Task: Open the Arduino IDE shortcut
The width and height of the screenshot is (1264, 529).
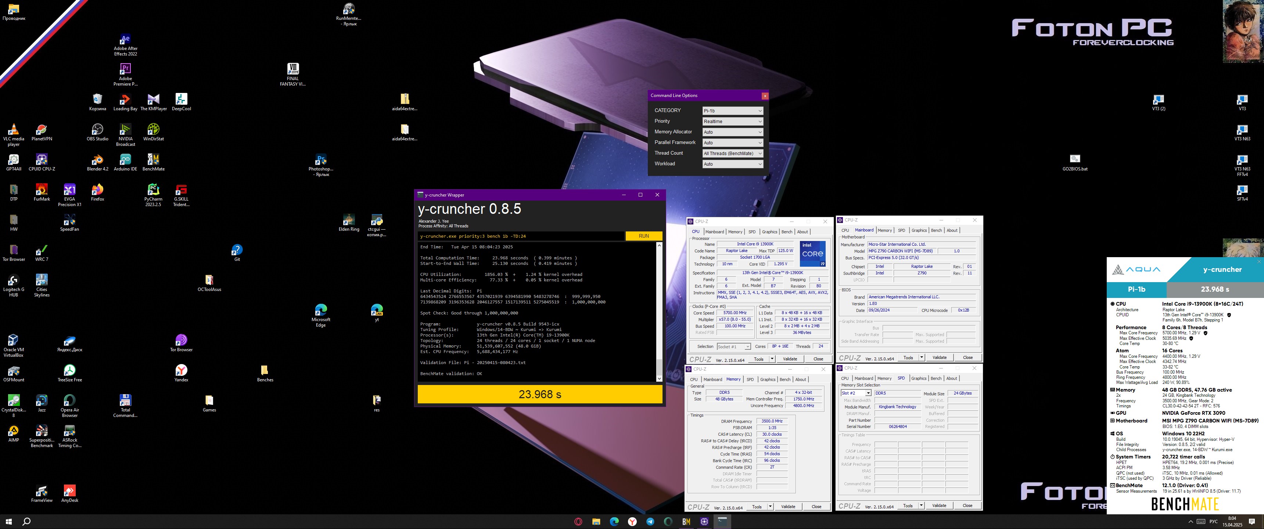Action: (x=126, y=162)
